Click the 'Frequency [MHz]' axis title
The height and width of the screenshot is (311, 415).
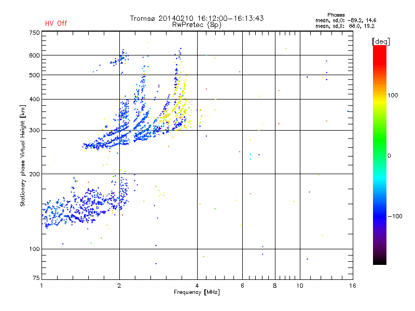(x=197, y=292)
